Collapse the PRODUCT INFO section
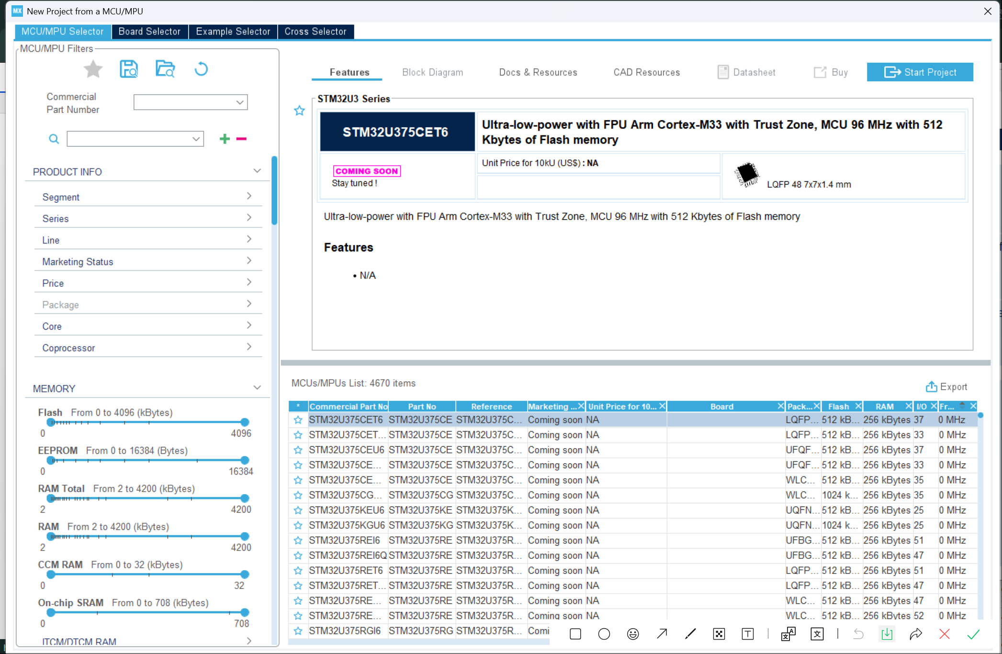The image size is (1002, 654). [x=257, y=171]
